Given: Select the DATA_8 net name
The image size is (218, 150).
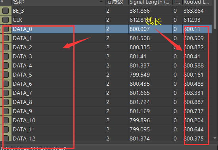Looking at the screenshot, I should (22, 102).
